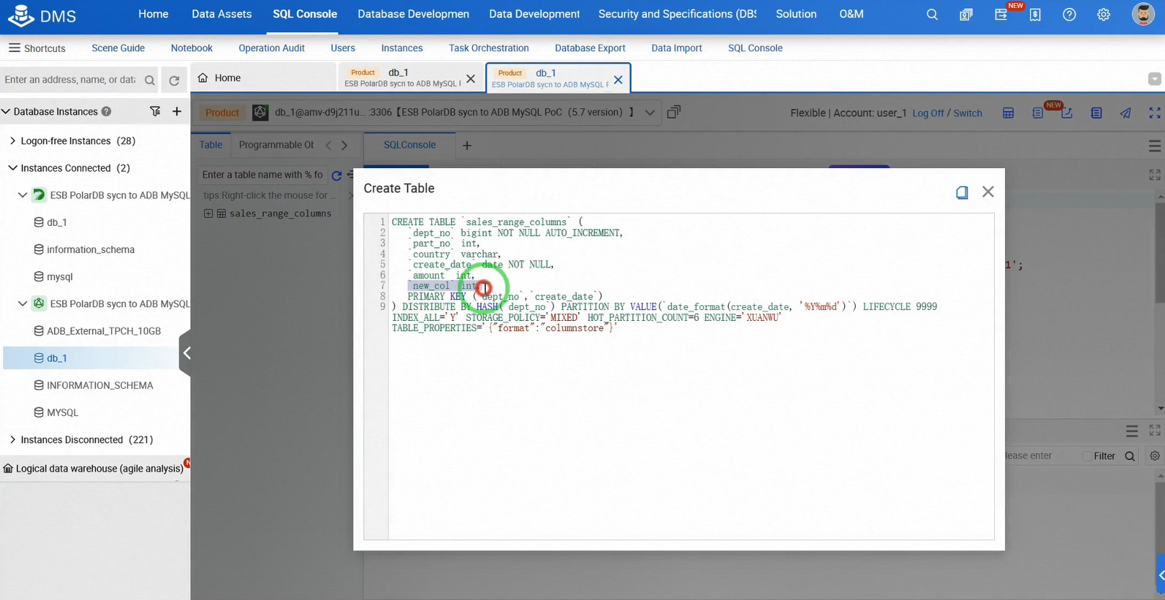Click the table name filter input
The height and width of the screenshot is (600, 1165).
tap(262, 175)
